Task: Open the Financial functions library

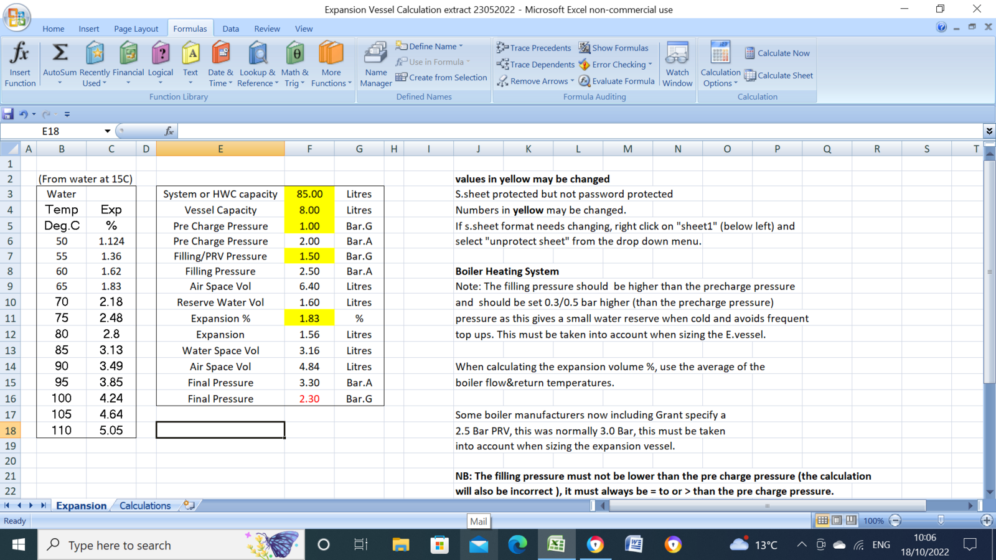Action: click(128, 63)
